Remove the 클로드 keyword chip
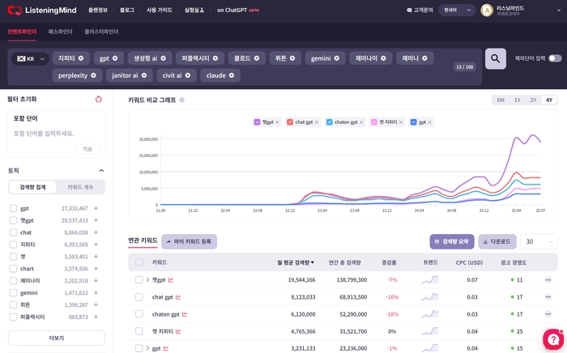 coord(257,58)
